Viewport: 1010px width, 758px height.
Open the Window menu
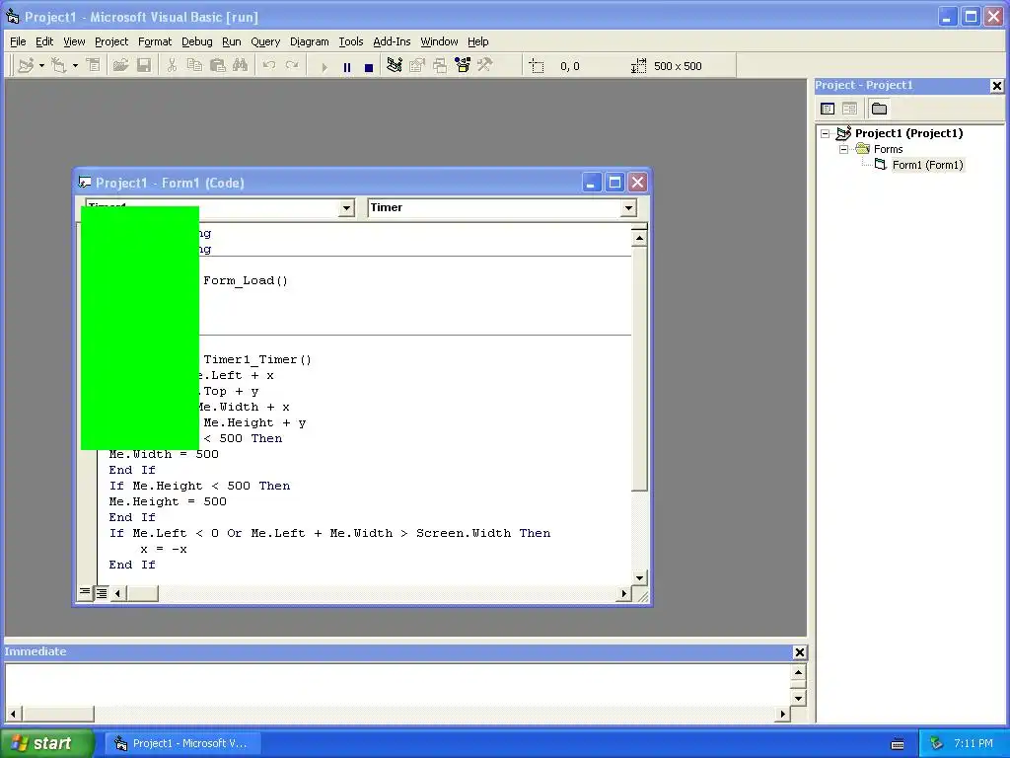[439, 41]
